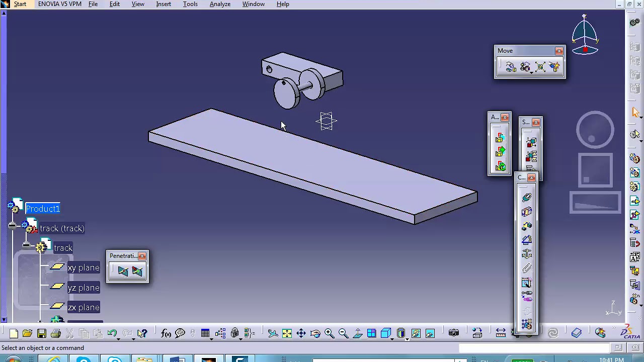This screenshot has width=644, height=362.
Task: Select the Coincidence Constraint tool
Action: click(x=527, y=198)
